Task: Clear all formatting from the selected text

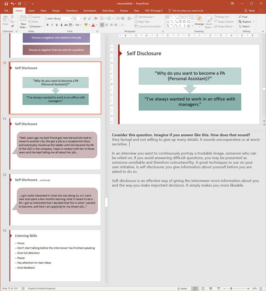Action: pos(96,19)
